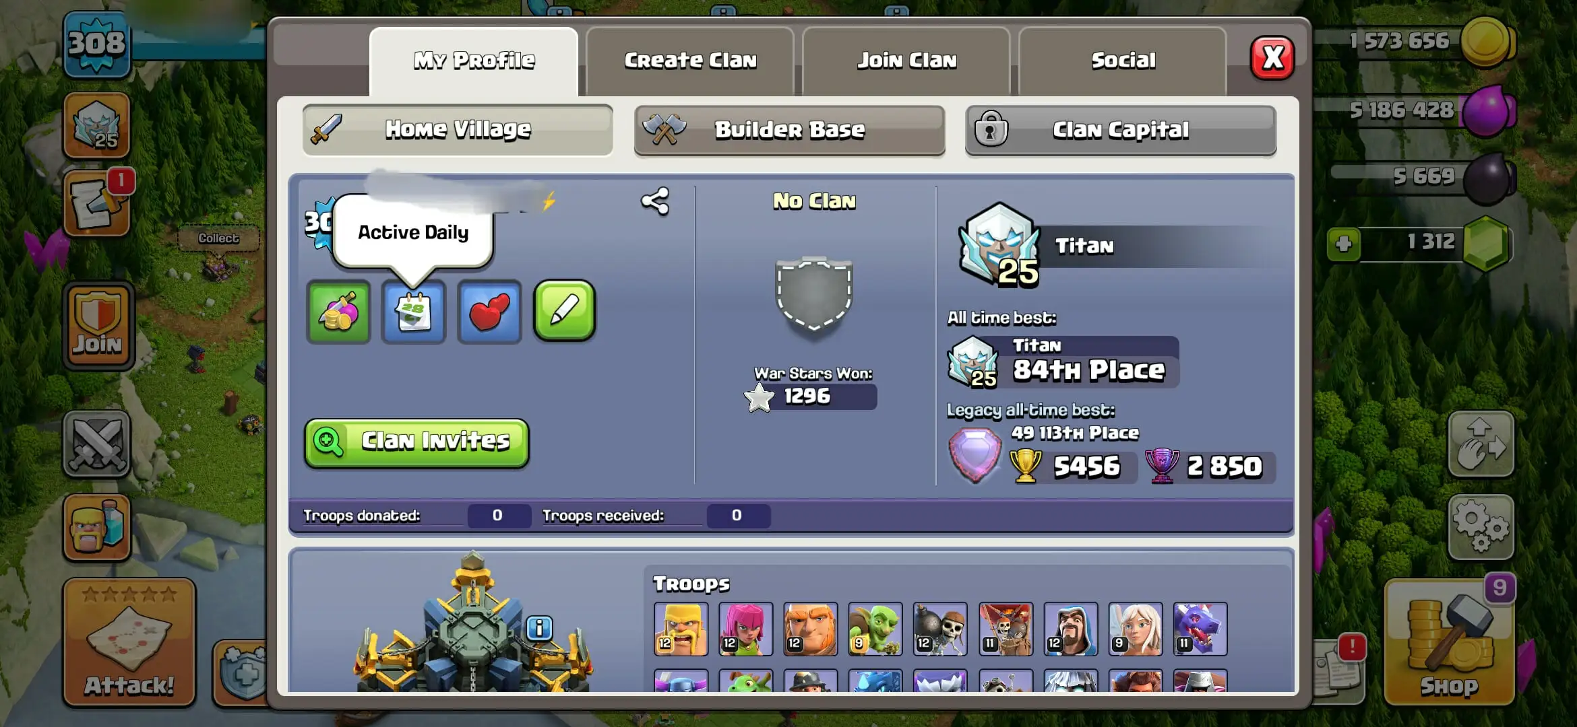
Task: Switch to the Social tab
Action: pos(1123,61)
